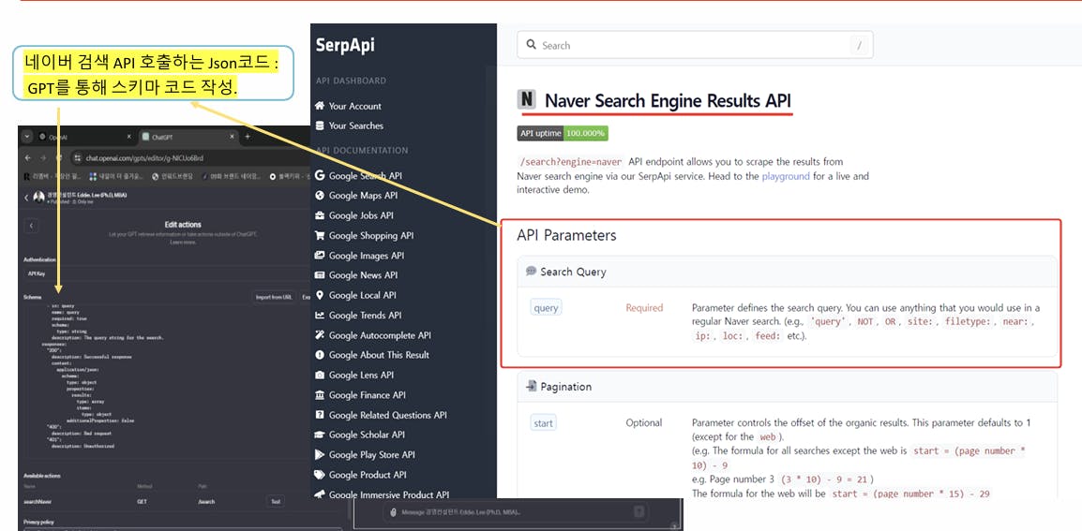
Task: Close the OpenAI browser tab
Action: (x=129, y=137)
